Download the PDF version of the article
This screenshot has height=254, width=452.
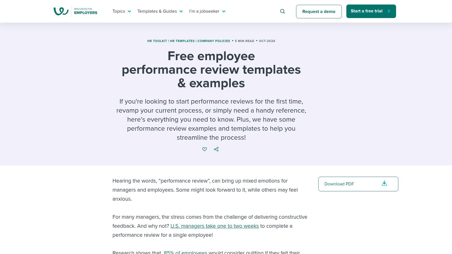point(339,184)
